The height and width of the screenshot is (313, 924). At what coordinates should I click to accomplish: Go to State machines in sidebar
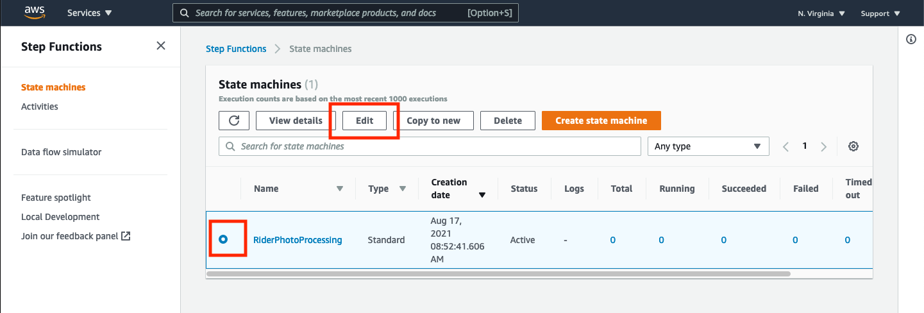[53, 87]
